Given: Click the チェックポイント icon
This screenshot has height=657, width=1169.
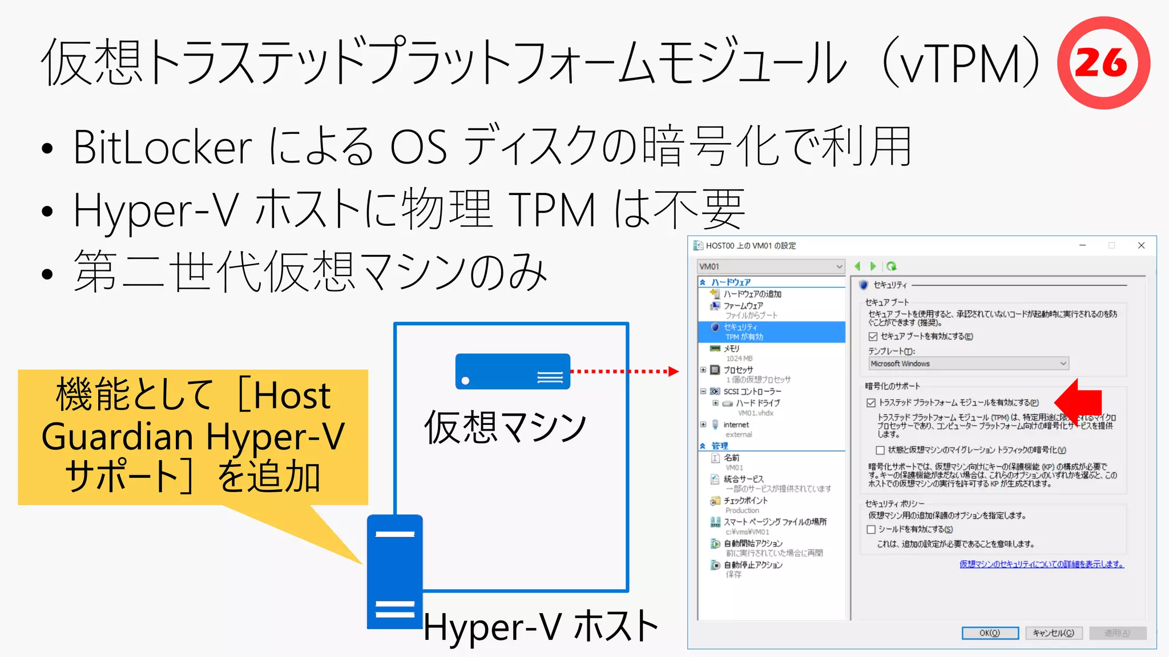Looking at the screenshot, I should click(715, 501).
